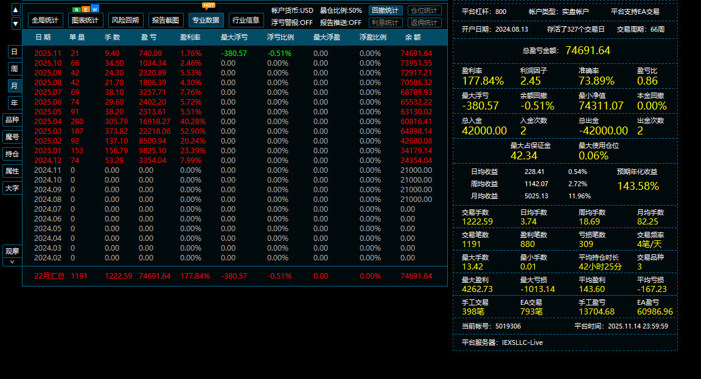The height and width of the screenshot is (379, 701).
Task: Toggle 报告推送 OFF push setting
Action: click(x=341, y=23)
